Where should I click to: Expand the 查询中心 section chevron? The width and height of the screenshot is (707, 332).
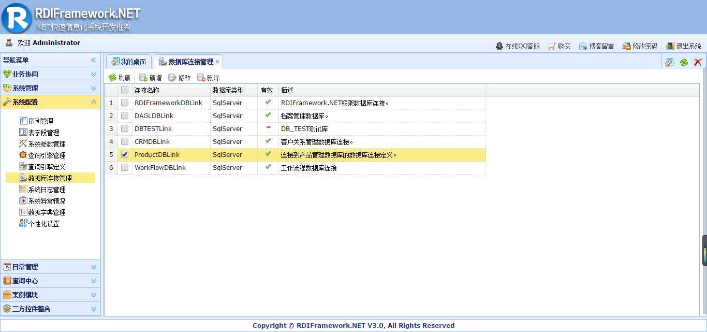(x=94, y=281)
